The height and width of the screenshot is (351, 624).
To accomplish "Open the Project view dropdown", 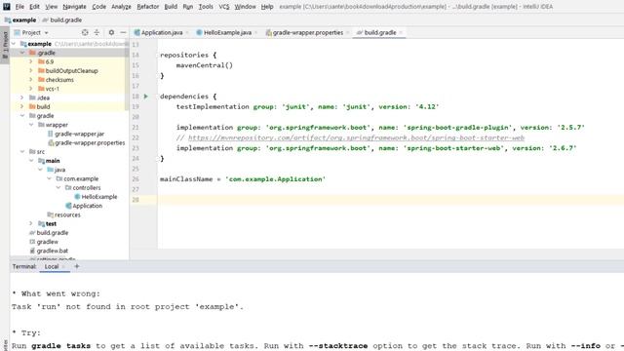I will 31,32.
